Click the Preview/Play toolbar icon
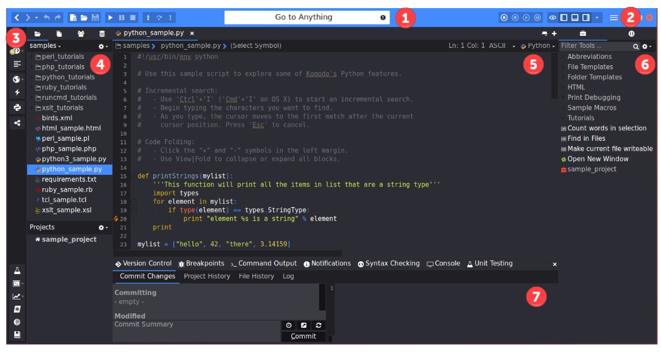661x356 pixels. pyautogui.click(x=110, y=17)
